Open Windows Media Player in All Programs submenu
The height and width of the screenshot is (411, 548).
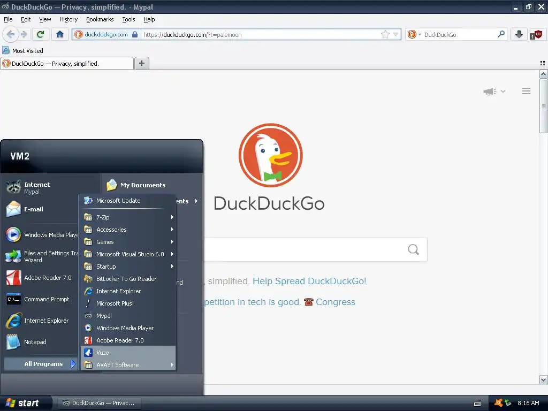pos(128,328)
